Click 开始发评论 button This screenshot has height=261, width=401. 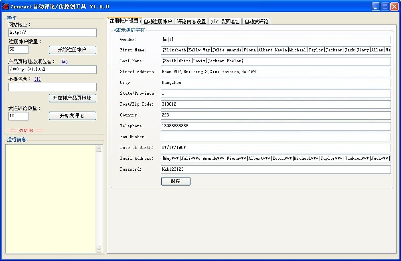point(72,116)
